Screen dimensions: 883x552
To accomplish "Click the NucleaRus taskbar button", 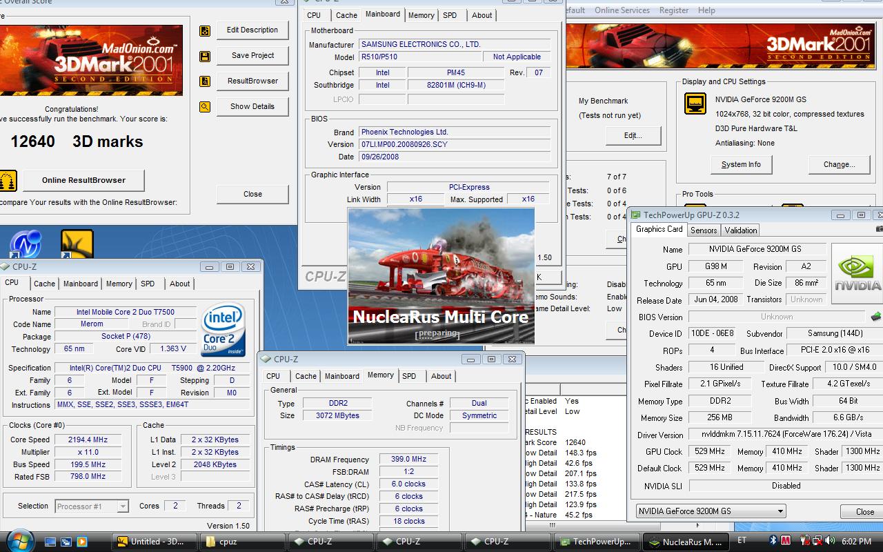I will pos(685,542).
